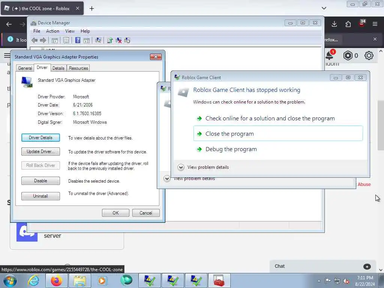
Task: Choose Check online for a solution option
Action: 278,118
